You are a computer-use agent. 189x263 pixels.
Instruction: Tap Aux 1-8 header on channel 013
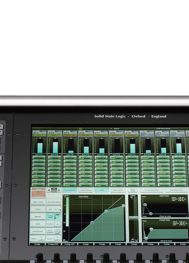[39, 155]
